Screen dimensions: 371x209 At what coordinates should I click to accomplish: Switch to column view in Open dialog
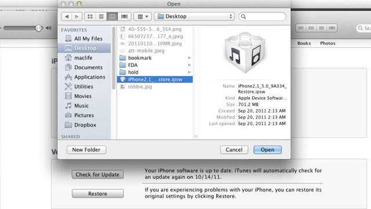click(x=112, y=16)
